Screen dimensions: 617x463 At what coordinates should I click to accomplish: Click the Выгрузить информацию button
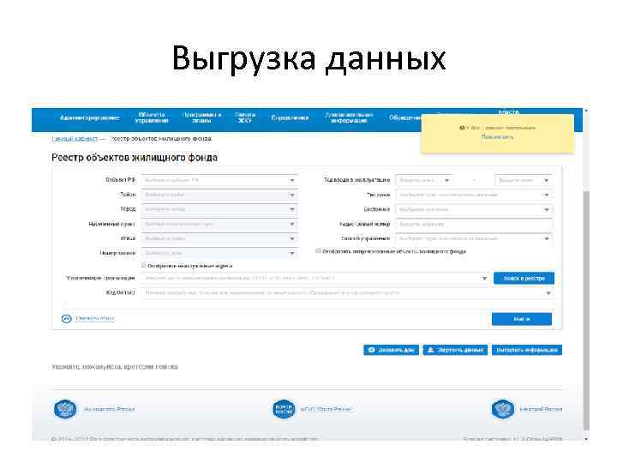click(527, 350)
